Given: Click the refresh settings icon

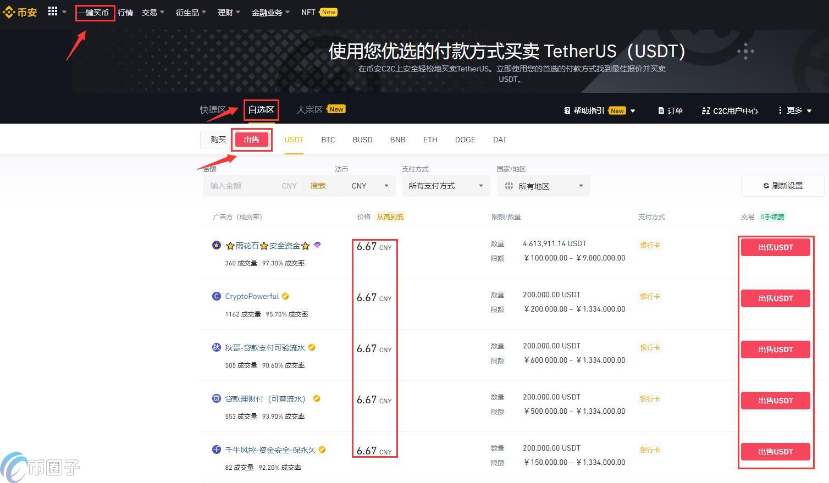Looking at the screenshot, I should point(766,186).
